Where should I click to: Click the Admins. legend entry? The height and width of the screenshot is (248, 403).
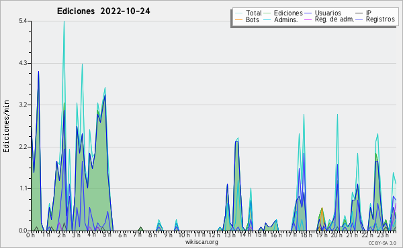281,19
